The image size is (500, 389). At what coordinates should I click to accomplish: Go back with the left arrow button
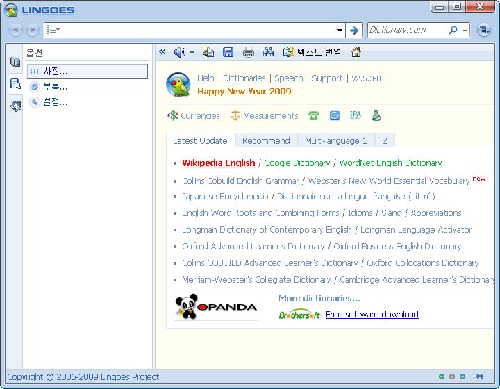coord(15,30)
